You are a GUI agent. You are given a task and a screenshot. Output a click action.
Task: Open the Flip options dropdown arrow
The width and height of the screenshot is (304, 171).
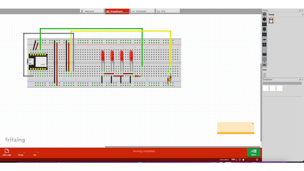(38, 152)
